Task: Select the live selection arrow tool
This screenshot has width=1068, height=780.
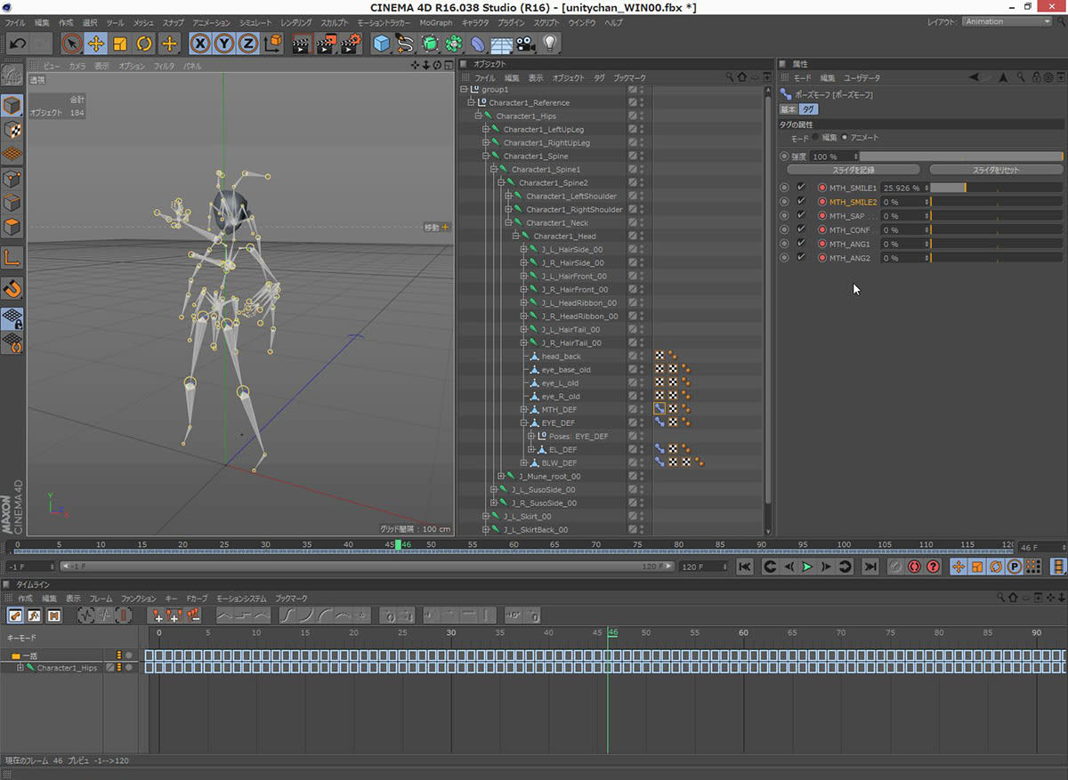Action: tap(72, 43)
